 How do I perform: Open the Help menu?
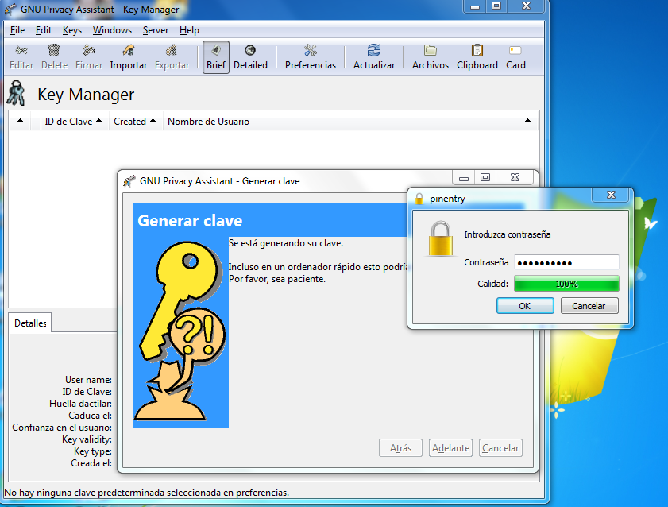pyautogui.click(x=189, y=30)
